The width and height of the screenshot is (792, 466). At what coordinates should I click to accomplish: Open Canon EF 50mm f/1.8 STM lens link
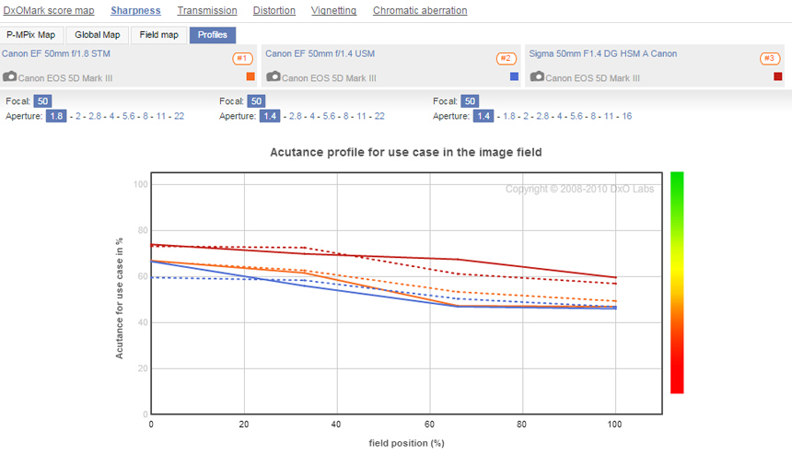(x=56, y=53)
